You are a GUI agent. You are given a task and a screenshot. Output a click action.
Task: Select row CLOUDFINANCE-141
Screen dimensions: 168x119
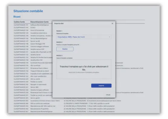tap(21, 25)
